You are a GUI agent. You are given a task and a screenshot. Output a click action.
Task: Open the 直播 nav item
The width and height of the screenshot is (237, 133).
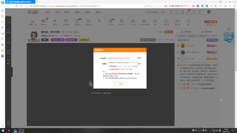click(57, 12)
